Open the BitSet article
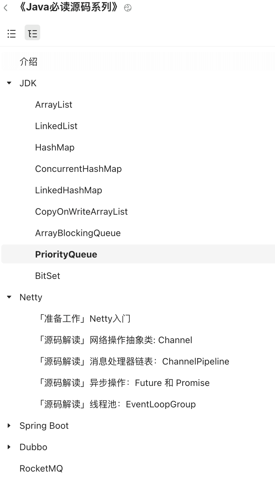 48,276
